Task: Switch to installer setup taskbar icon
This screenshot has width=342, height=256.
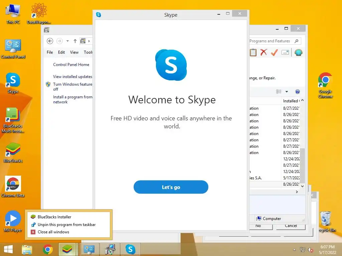Action: 110,249
